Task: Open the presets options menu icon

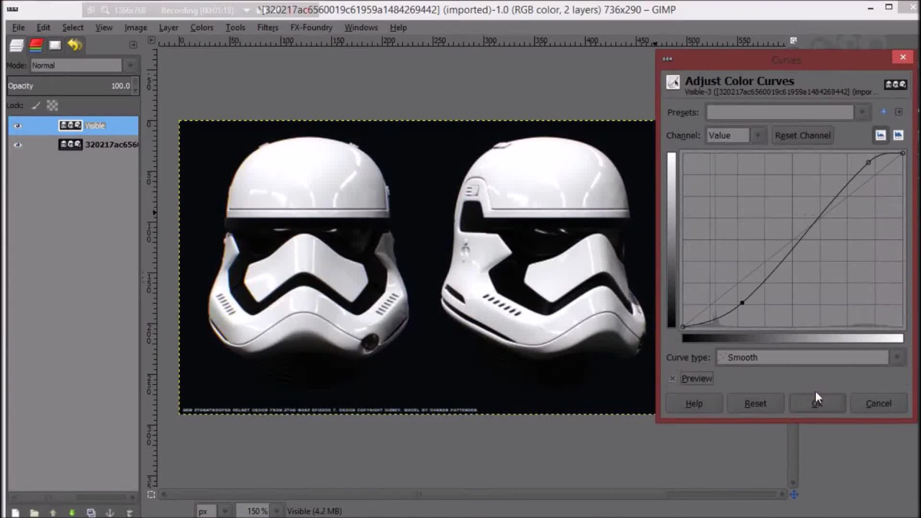Action: click(899, 112)
